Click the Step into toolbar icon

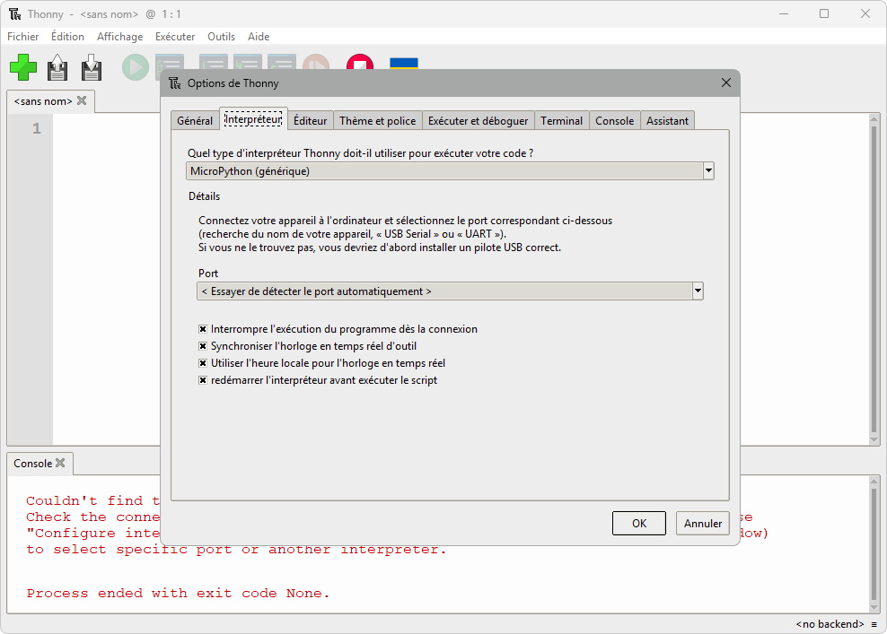[248, 64]
